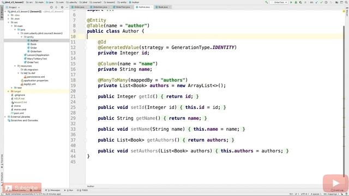Click the UTF-8 encoding in status bar
Viewport: 349px width, 196px height.
pos(304,194)
